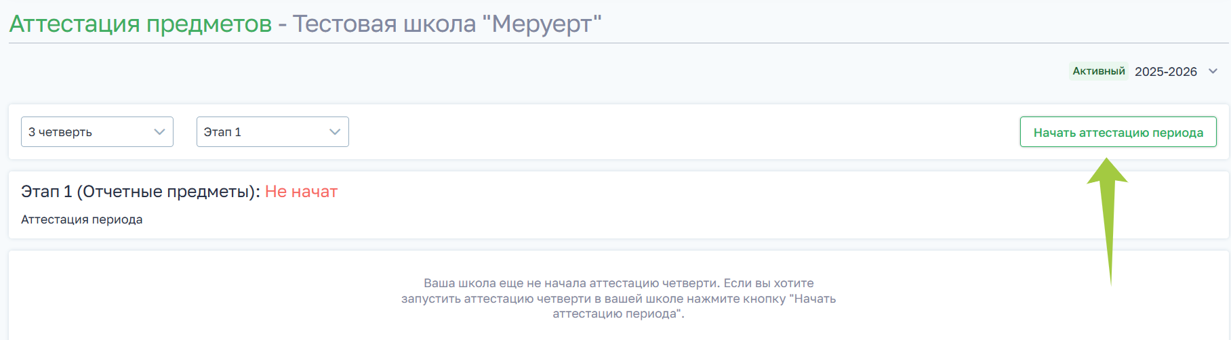Click the message "Ваша школа еще не начала аттестацию"

(618, 283)
